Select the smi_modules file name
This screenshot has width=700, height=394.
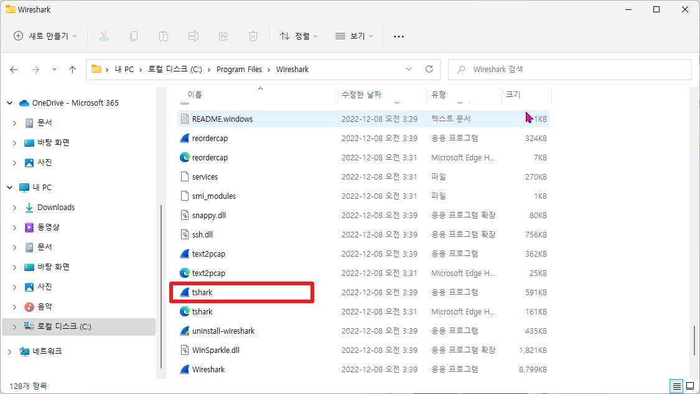point(214,196)
